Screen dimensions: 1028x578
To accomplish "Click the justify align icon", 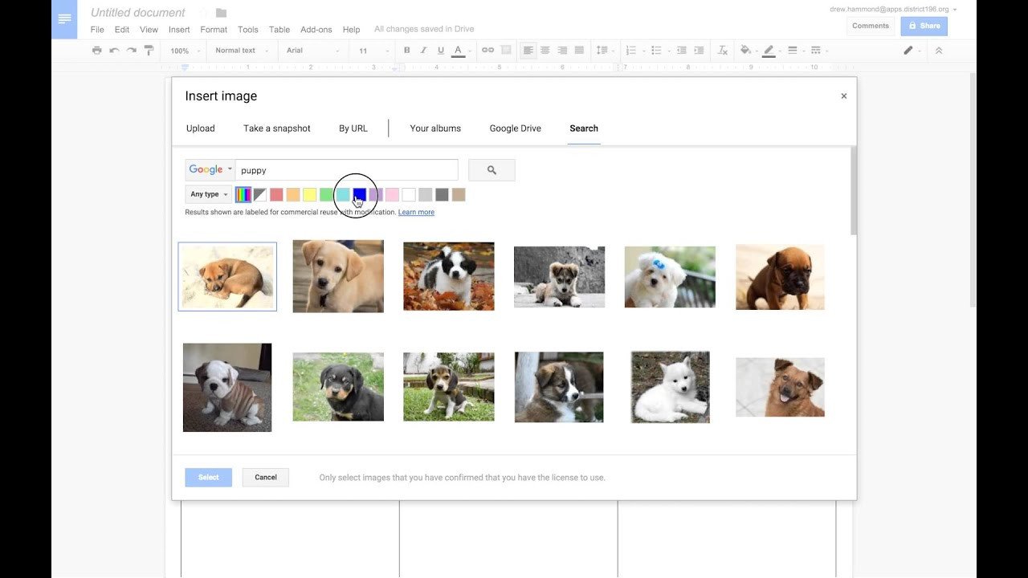I will pyautogui.click(x=579, y=51).
